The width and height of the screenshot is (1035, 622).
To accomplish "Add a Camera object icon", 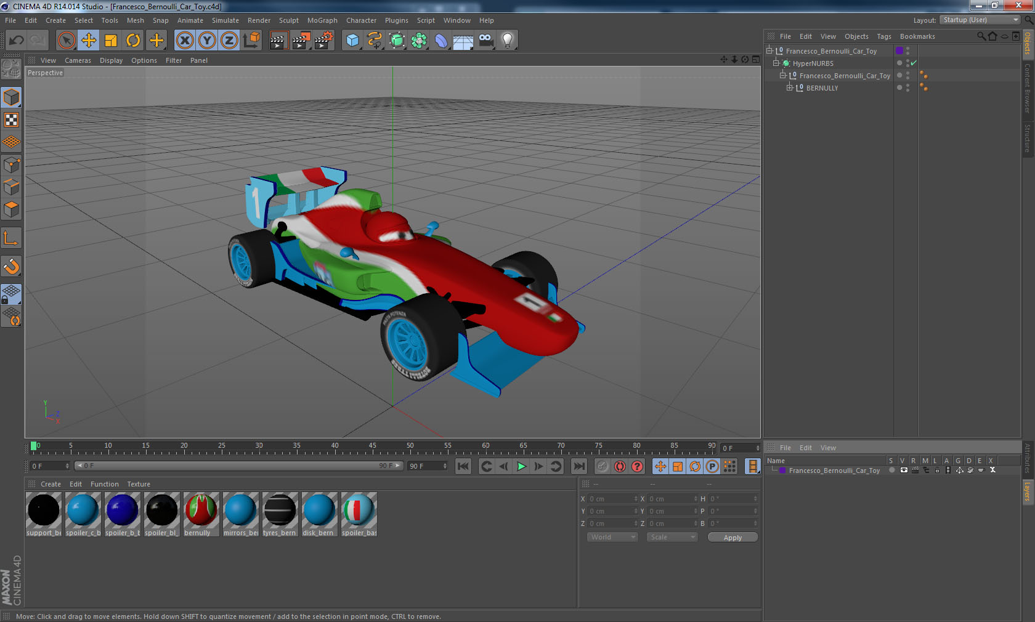I will tap(485, 41).
